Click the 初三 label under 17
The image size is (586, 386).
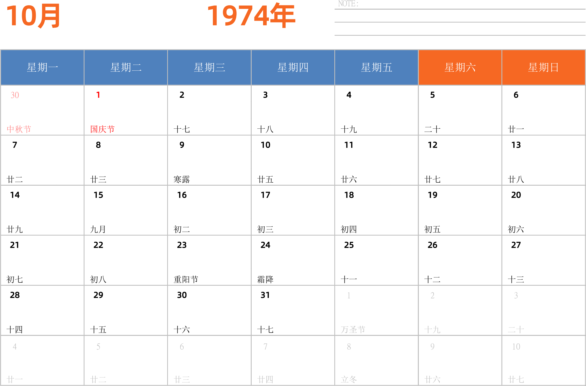(265, 229)
